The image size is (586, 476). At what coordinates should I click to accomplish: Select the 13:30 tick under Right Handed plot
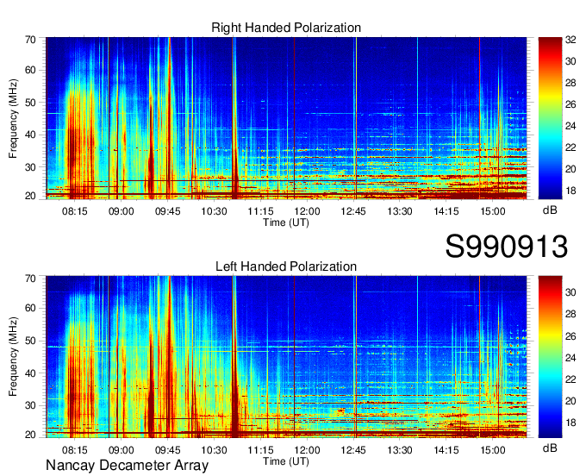[x=400, y=211]
